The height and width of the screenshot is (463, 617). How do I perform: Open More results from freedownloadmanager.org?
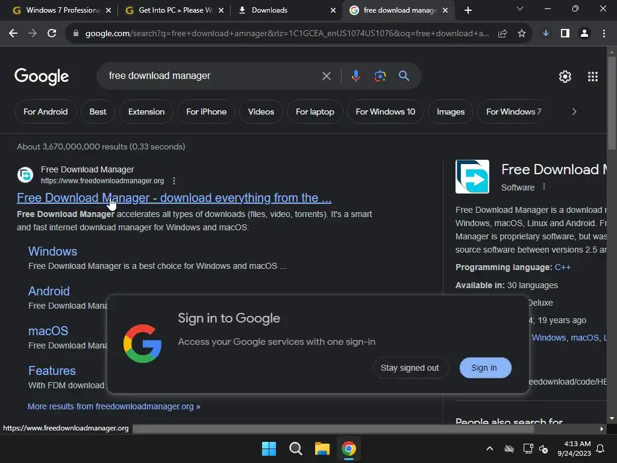[x=114, y=406]
